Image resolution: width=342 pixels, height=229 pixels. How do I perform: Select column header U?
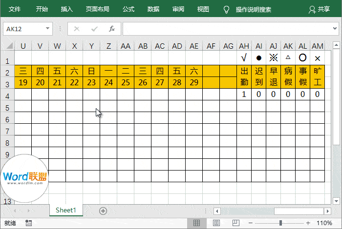[x=23, y=46]
